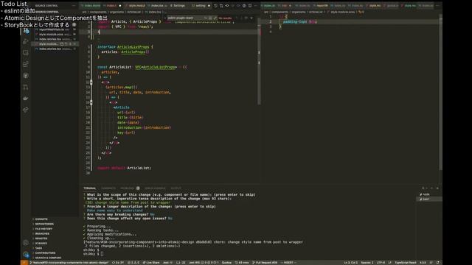
Task: Toggle Match Whole Word in the find widget
Action: (210, 18)
